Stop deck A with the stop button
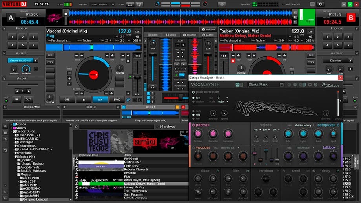Image resolution: width=361 pixels, height=203 pixels. (84, 100)
